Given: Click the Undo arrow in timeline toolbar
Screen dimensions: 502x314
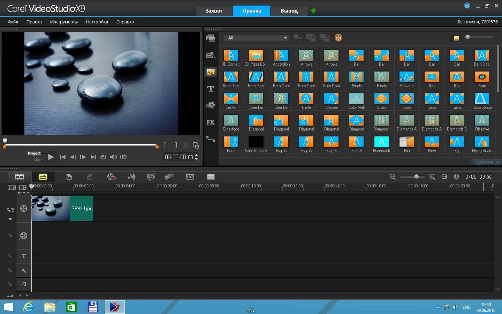Looking at the screenshot, I should 69,177.
